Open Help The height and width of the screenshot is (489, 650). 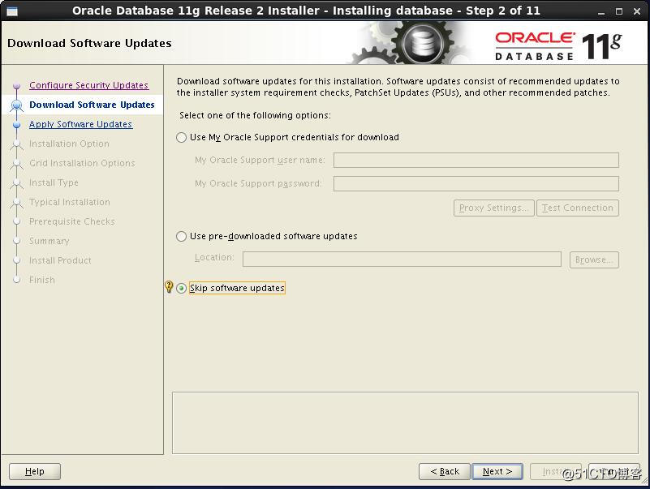[35, 472]
